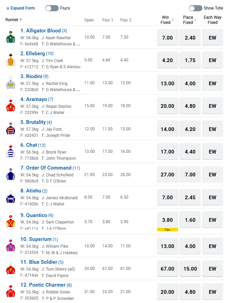Click Alligator Blood's jockey silks icon
Screen dimensions: 228x303
click(x=11, y=37)
